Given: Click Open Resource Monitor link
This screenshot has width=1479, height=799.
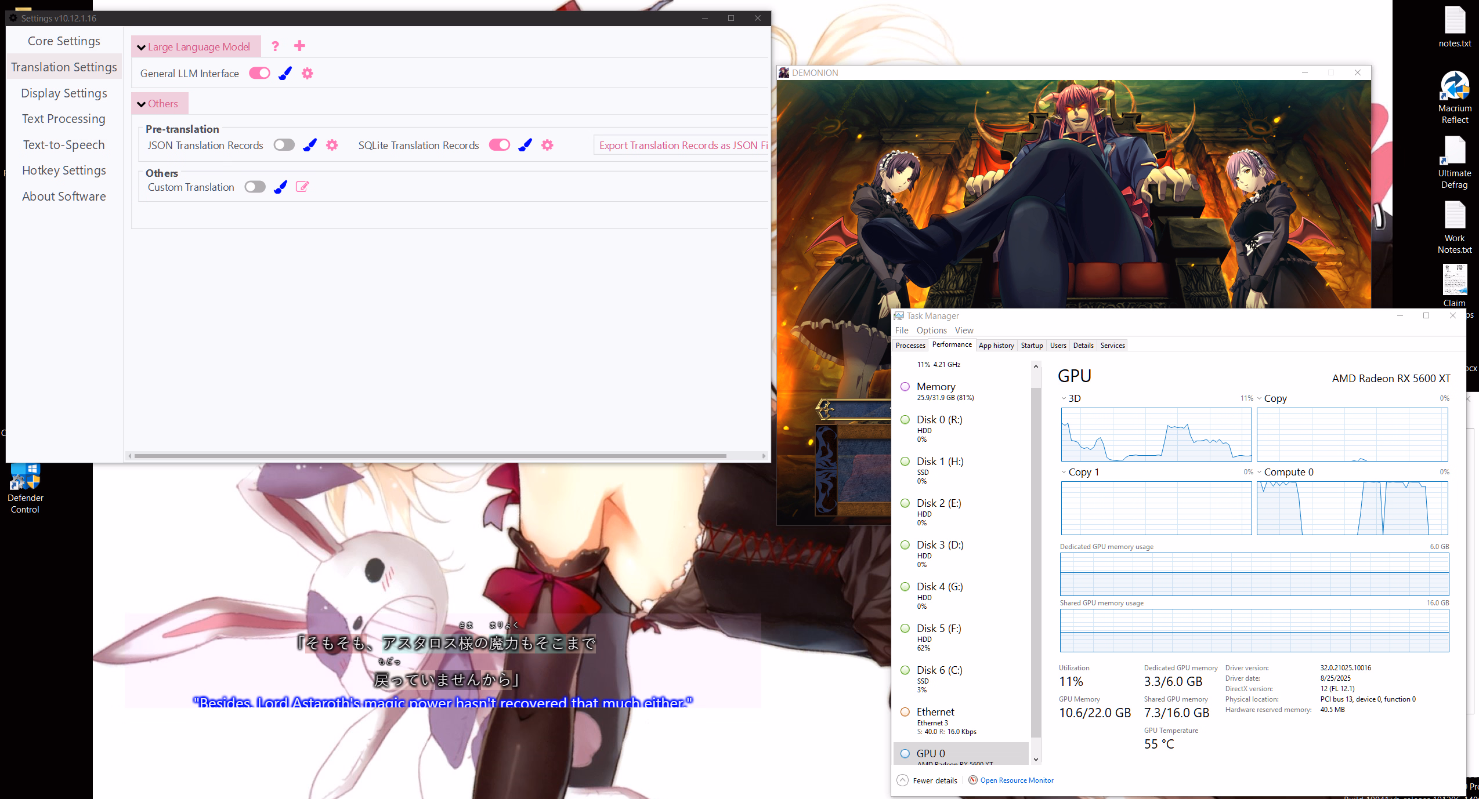Looking at the screenshot, I should tap(1017, 780).
